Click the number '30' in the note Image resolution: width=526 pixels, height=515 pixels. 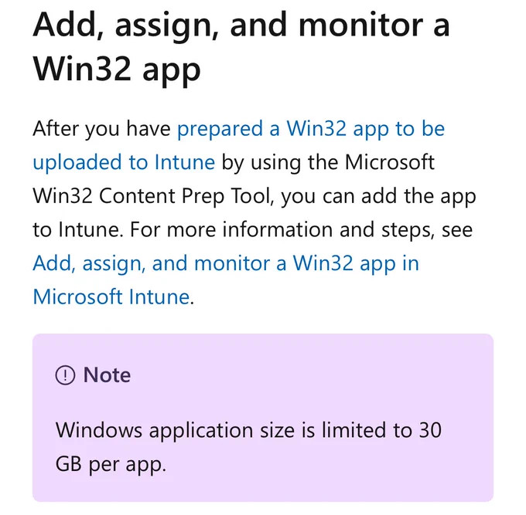(430, 430)
